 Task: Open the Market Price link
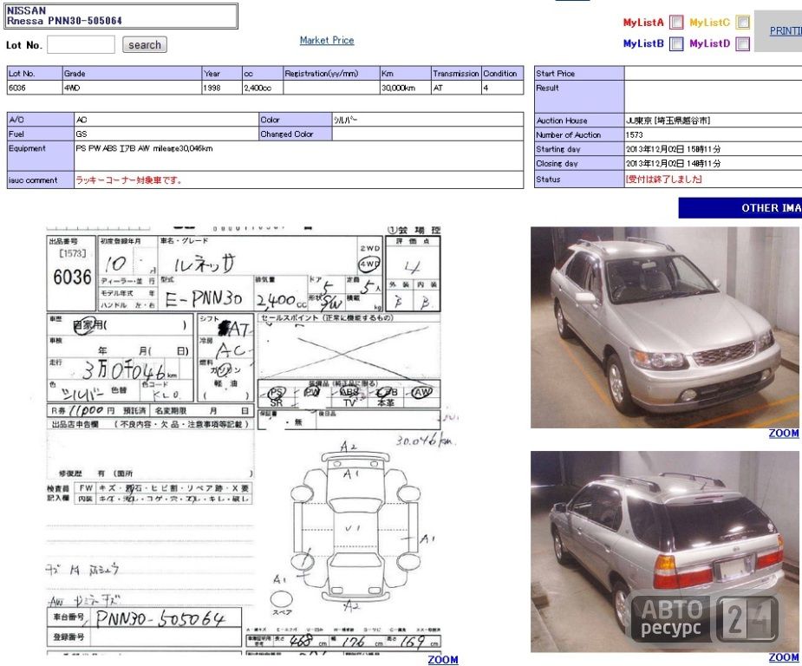(327, 41)
